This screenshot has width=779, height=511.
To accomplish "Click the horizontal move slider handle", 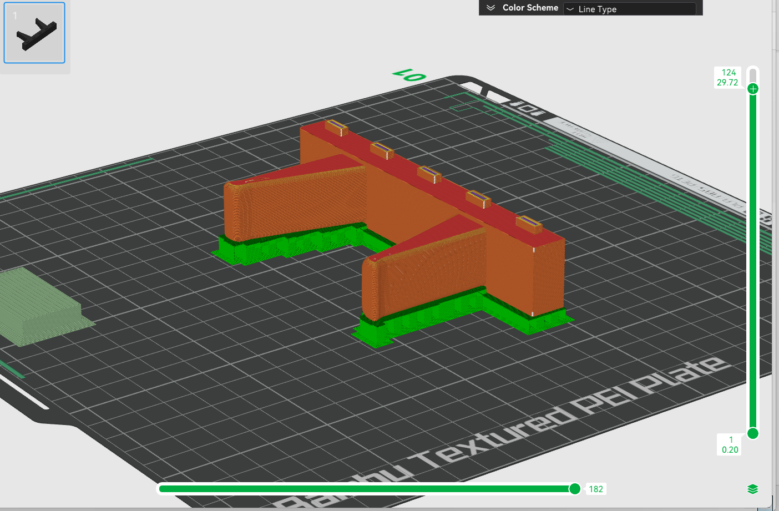I will 575,489.
